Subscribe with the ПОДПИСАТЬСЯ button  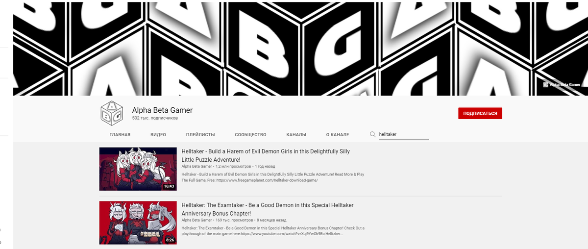pos(480,113)
